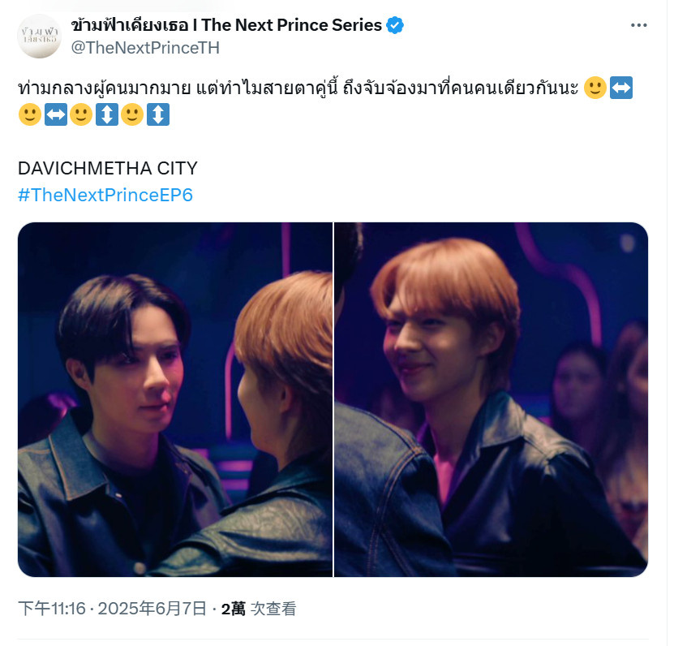
Task: Click the blue verified checkmark badge
Action: coord(395,25)
